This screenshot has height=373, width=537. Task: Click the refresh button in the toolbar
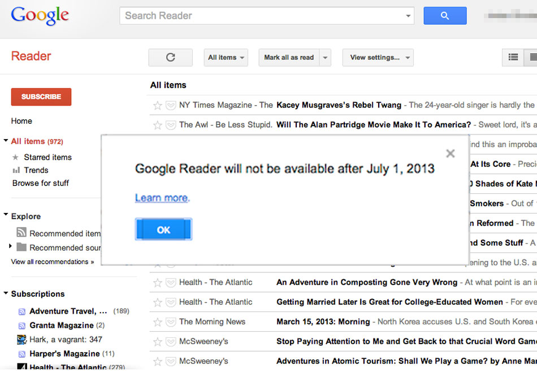coord(170,57)
